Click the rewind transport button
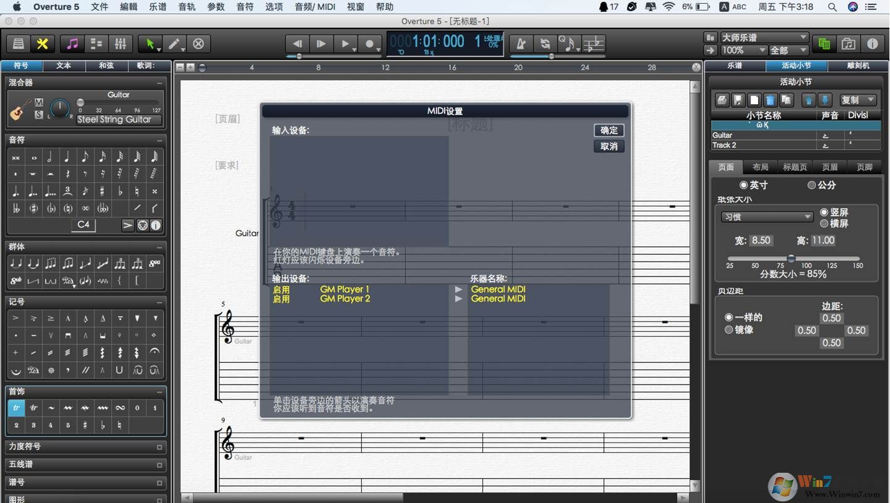 pyautogui.click(x=297, y=44)
